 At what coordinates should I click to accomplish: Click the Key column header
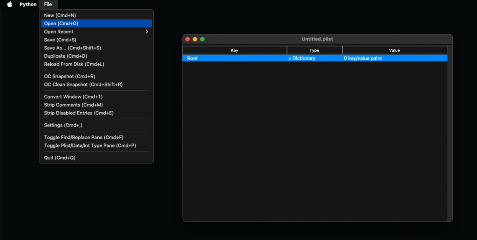coord(235,50)
